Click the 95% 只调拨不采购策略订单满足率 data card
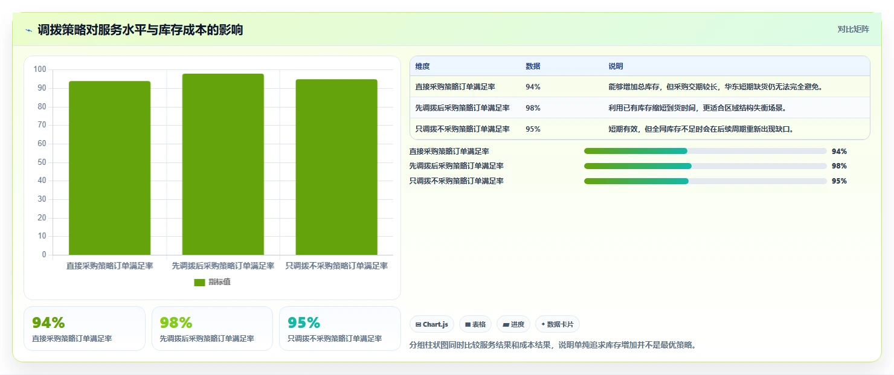Image resolution: width=894 pixels, height=375 pixels. pos(340,329)
